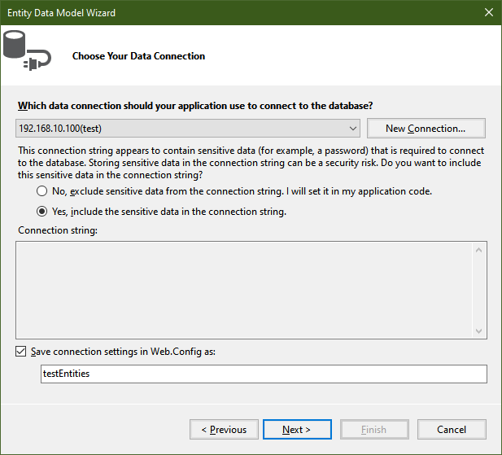Image resolution: width=502 pixels, height=455 pixels.
Task: Click the database connection plug icon
Action: [x=27, y=50]
